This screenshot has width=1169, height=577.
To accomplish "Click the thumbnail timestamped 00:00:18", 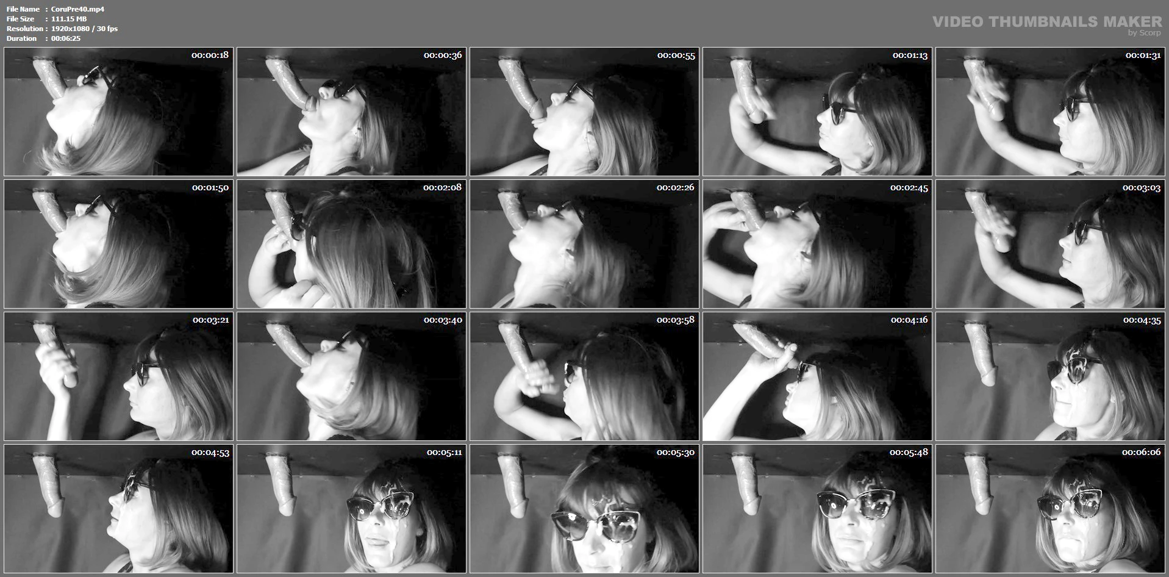I will [118, 112].
